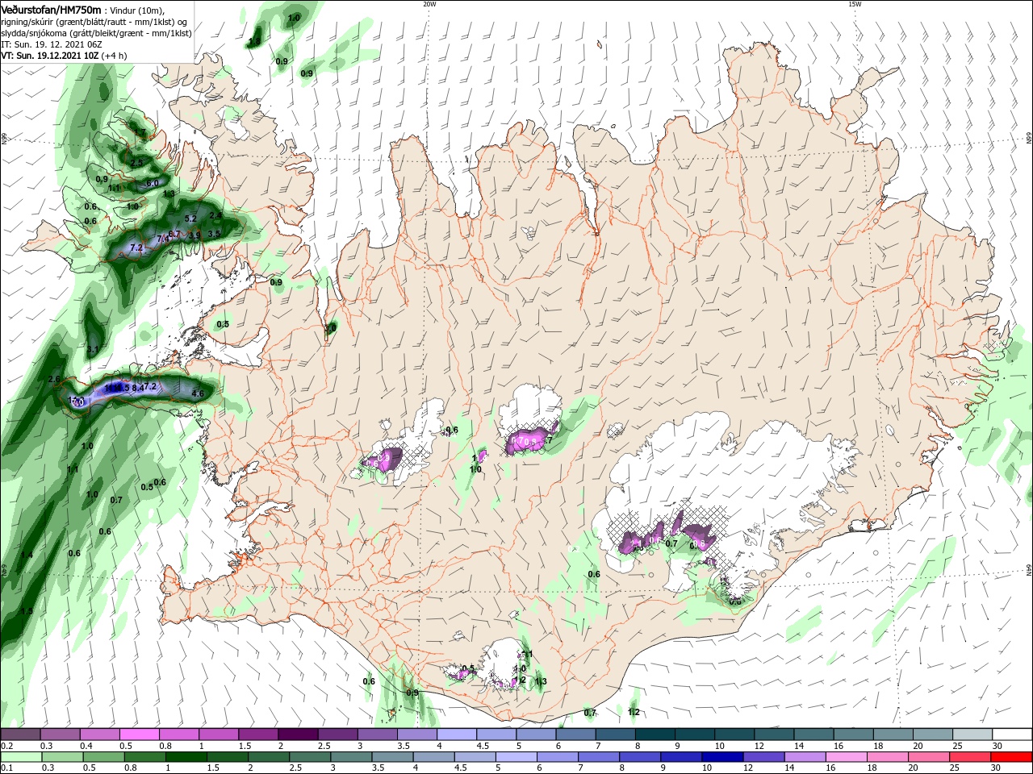Screen dimensions: 1033x774
Task: Click the '4.6' precipitation value on the map
Action: (198, 393)
